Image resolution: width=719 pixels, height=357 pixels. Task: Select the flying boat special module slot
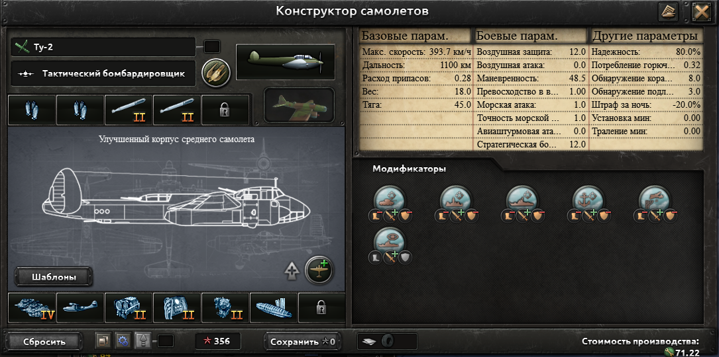pos(80,308)
